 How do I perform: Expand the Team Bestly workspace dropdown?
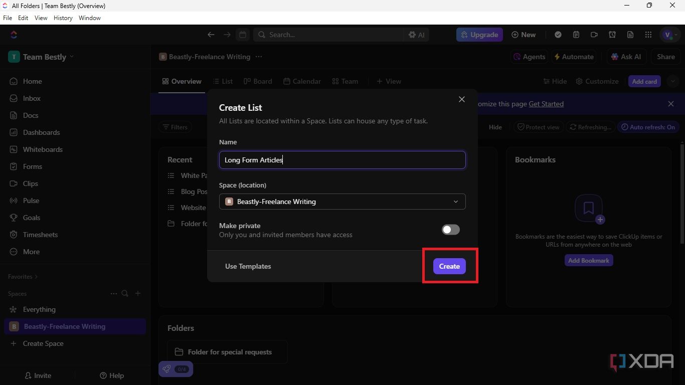coord(41,57)
